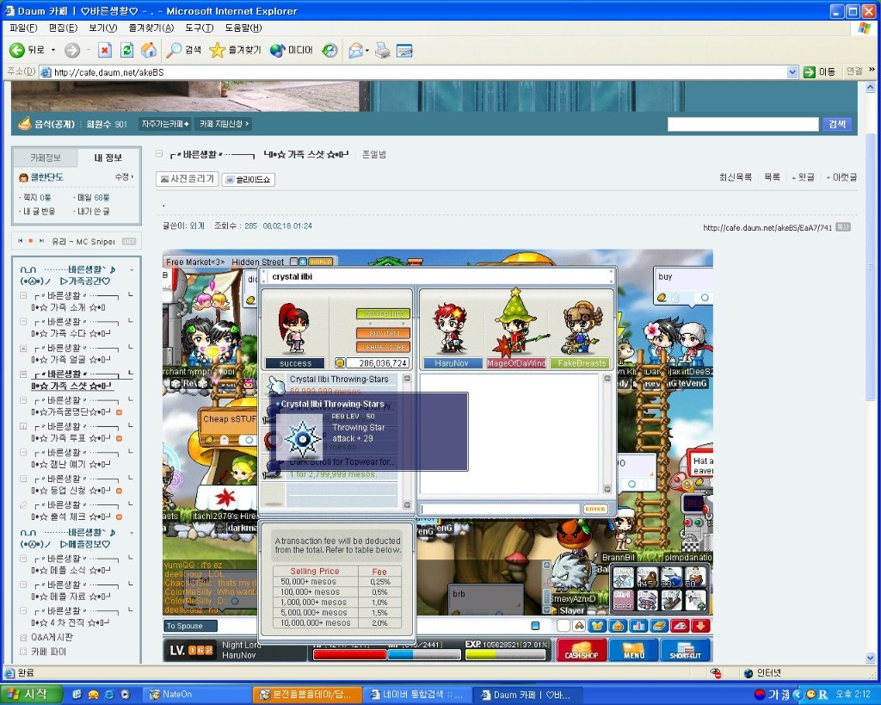Click the 이동 go arrow button
The image size is (881, 705).
click(x=819, y=71)
